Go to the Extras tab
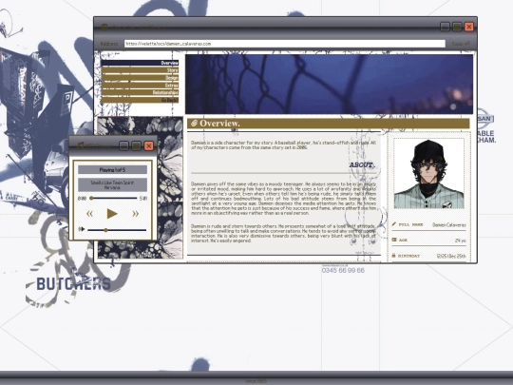 click(x=140, y=86)
